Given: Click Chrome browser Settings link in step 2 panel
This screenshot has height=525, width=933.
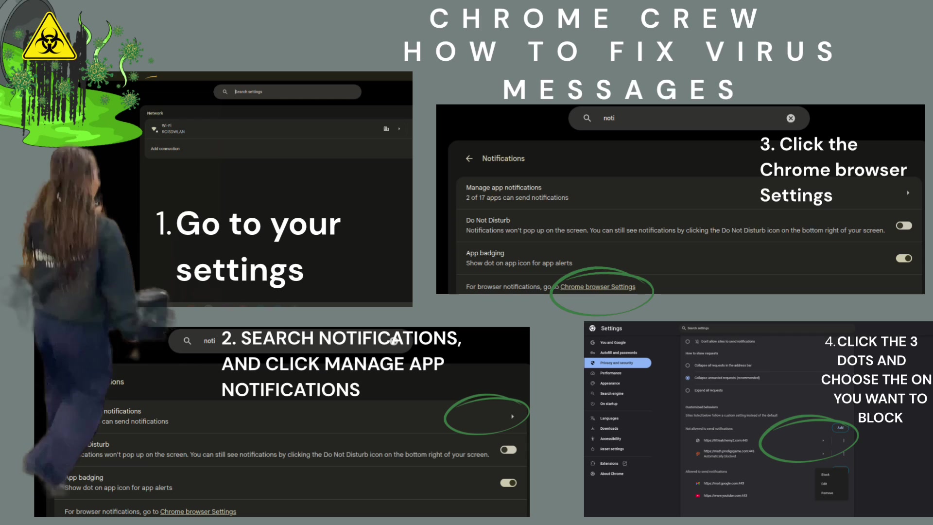Looking at the screenshot, I should tap(198, 511).
